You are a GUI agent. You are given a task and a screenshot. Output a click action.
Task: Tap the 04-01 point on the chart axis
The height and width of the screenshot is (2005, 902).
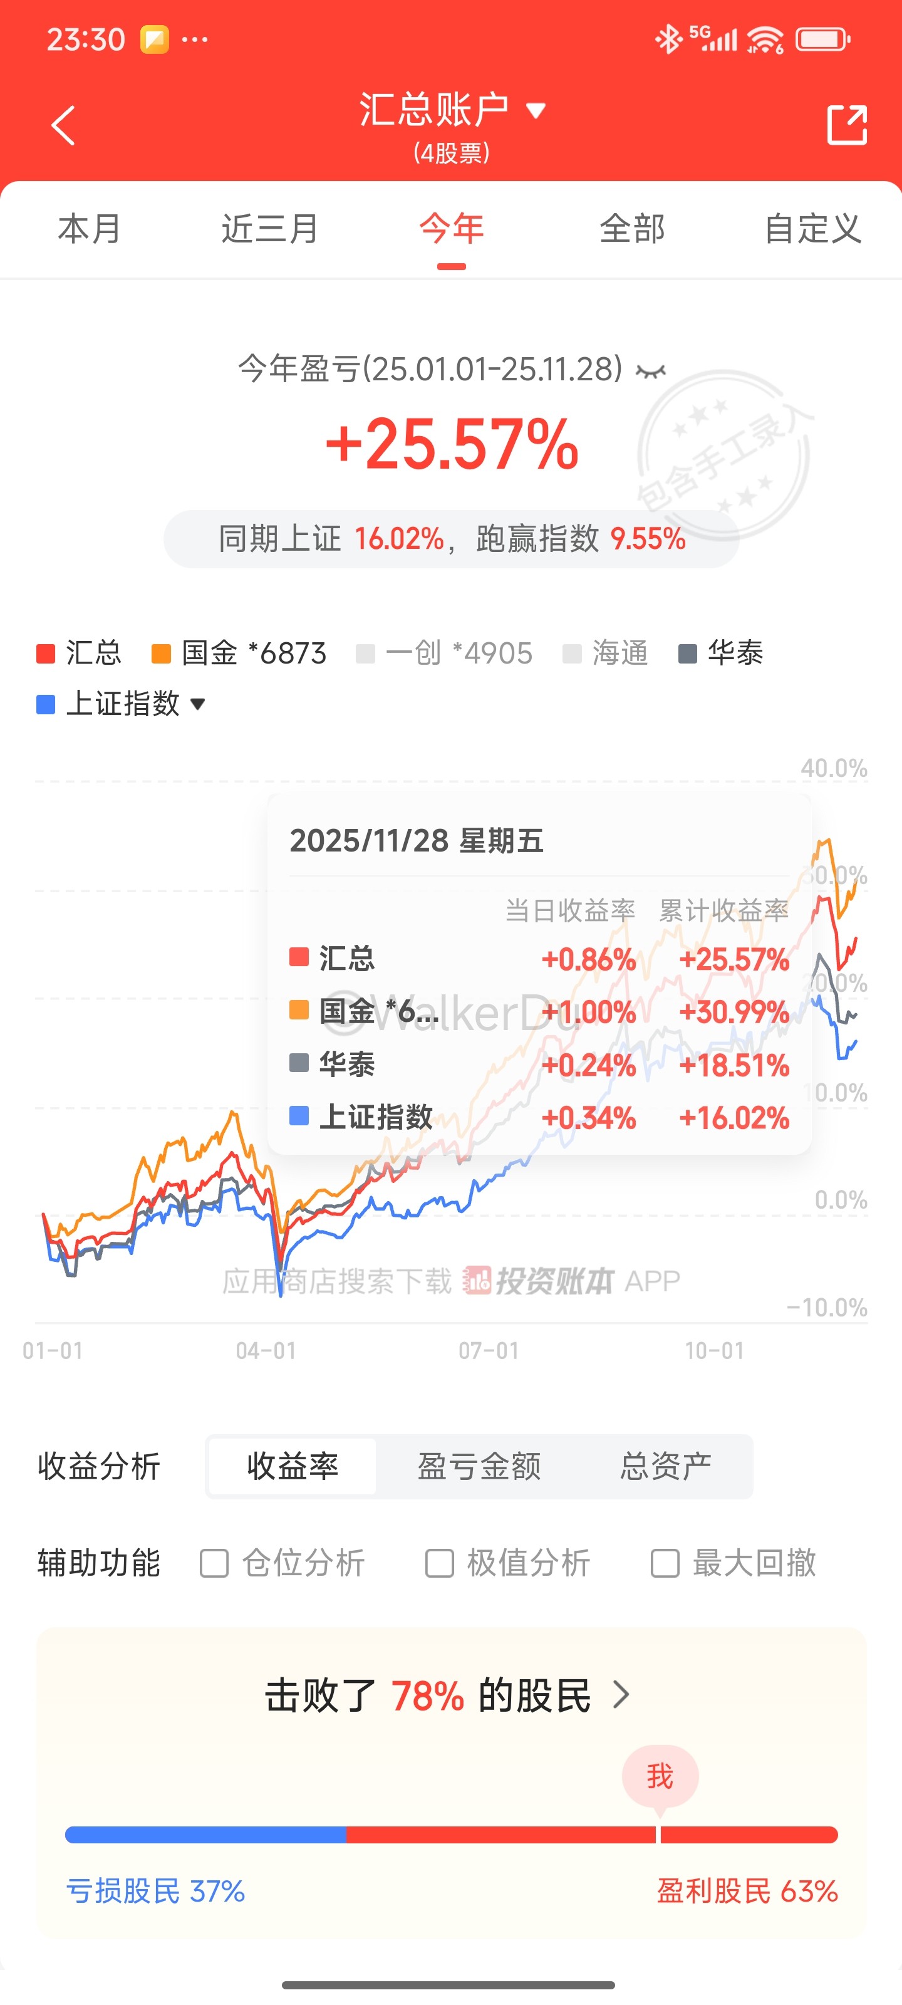pos(266,1350)
